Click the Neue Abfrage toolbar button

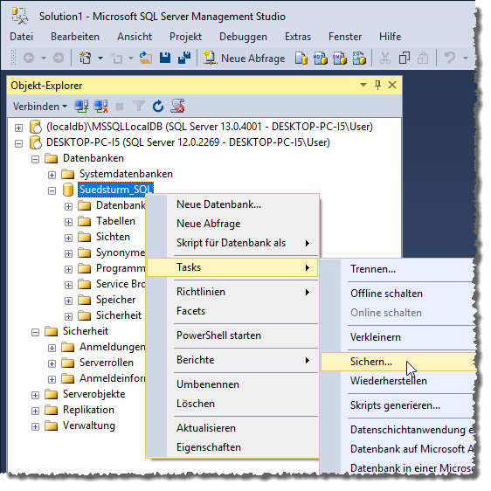244,59
